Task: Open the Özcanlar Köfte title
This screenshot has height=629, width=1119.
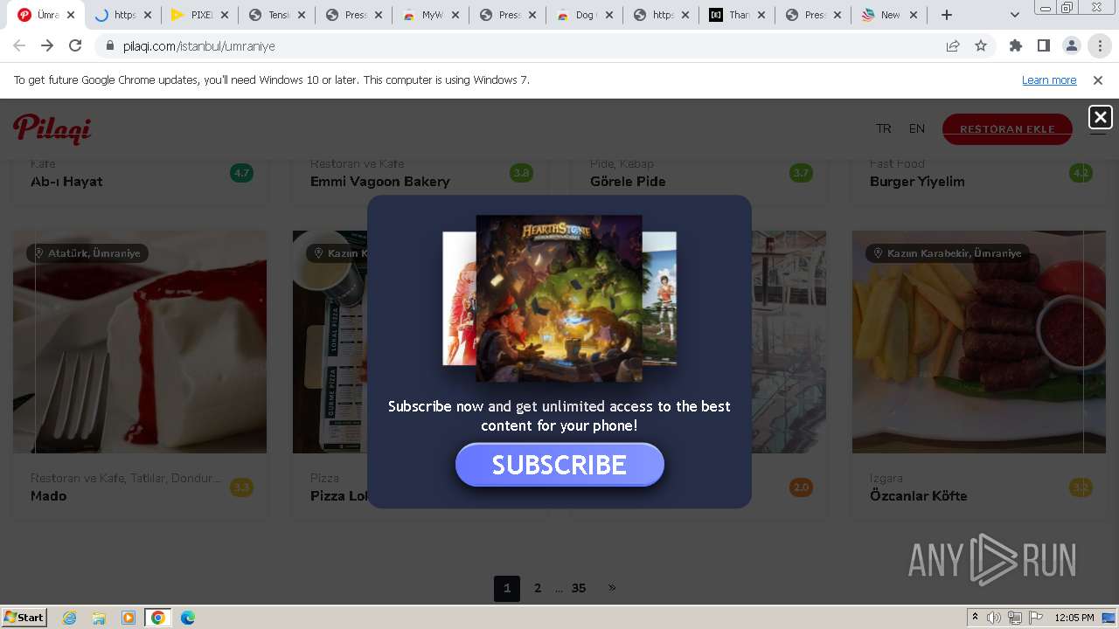Action: click(919, 496)
